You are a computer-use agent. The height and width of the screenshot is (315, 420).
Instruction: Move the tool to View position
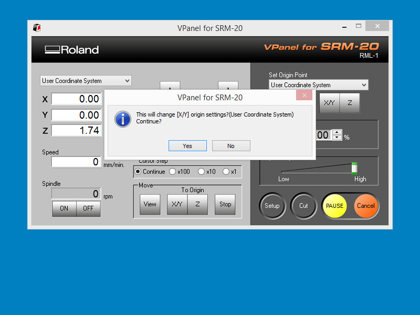click(x=150, y=204)
